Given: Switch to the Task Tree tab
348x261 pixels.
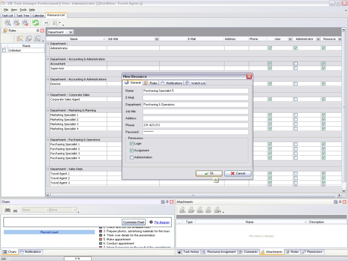Looking at the screenshot, I should [x=23, y=15].
